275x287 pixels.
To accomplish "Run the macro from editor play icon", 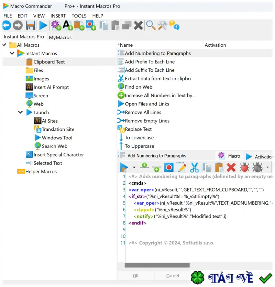I will [x=124, y=167].
